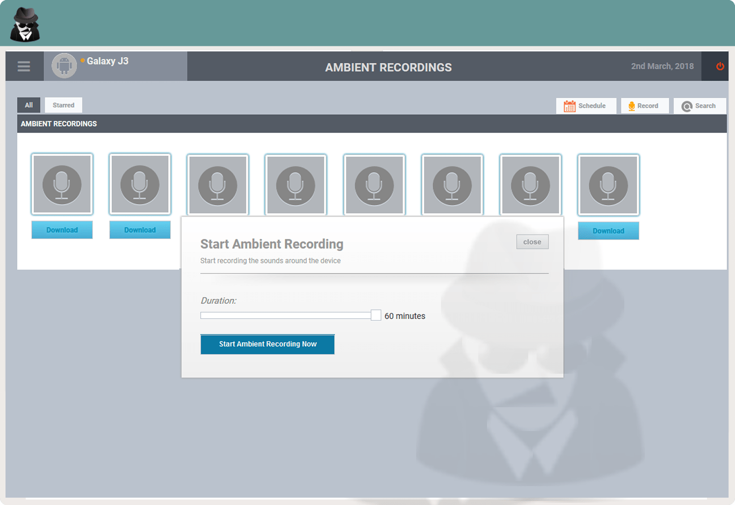The height and width of the screenshot is (505, 735).
Task: Click the spy logo in header
Action: (x=25, y=24)
